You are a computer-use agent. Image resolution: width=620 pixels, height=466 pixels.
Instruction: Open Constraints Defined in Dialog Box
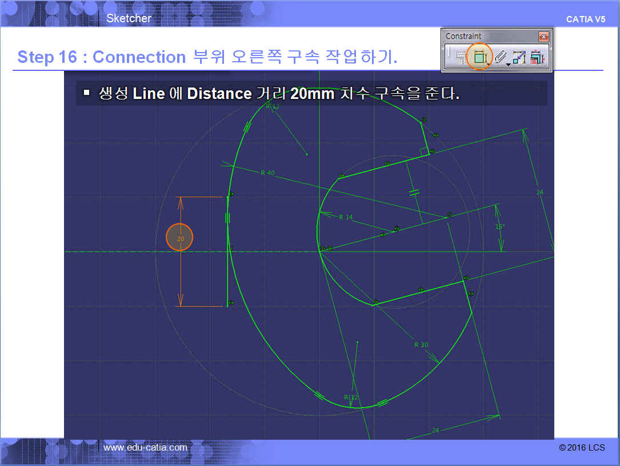[461, 57]
